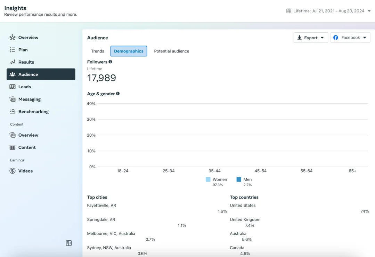Click the 17,989 followers count
Image resolution: width=375 pixels, height=257 pixels.
tap(101, 78)
